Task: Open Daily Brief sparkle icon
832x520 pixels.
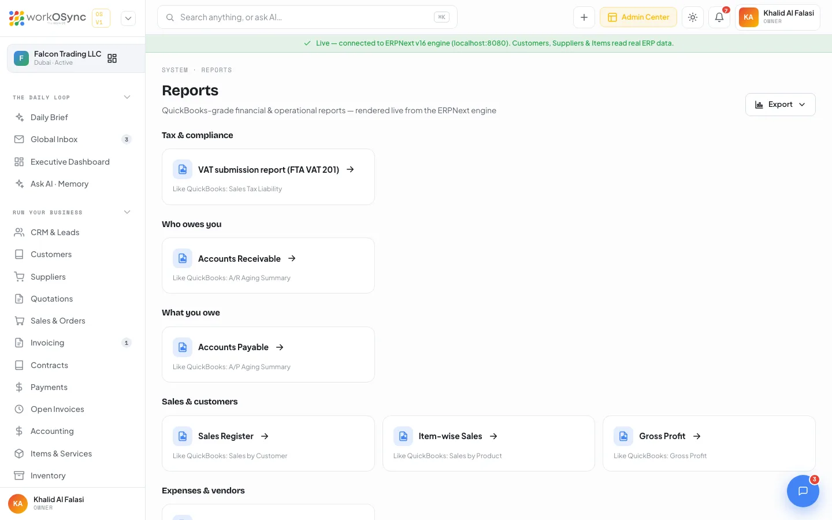Action: tap(19, 117)
